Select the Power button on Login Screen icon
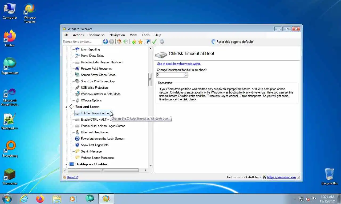This screenshot has width=341, height=204. (x=77, y=139)
